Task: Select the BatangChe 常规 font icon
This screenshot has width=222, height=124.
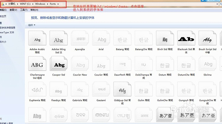Action: (144, 38)
